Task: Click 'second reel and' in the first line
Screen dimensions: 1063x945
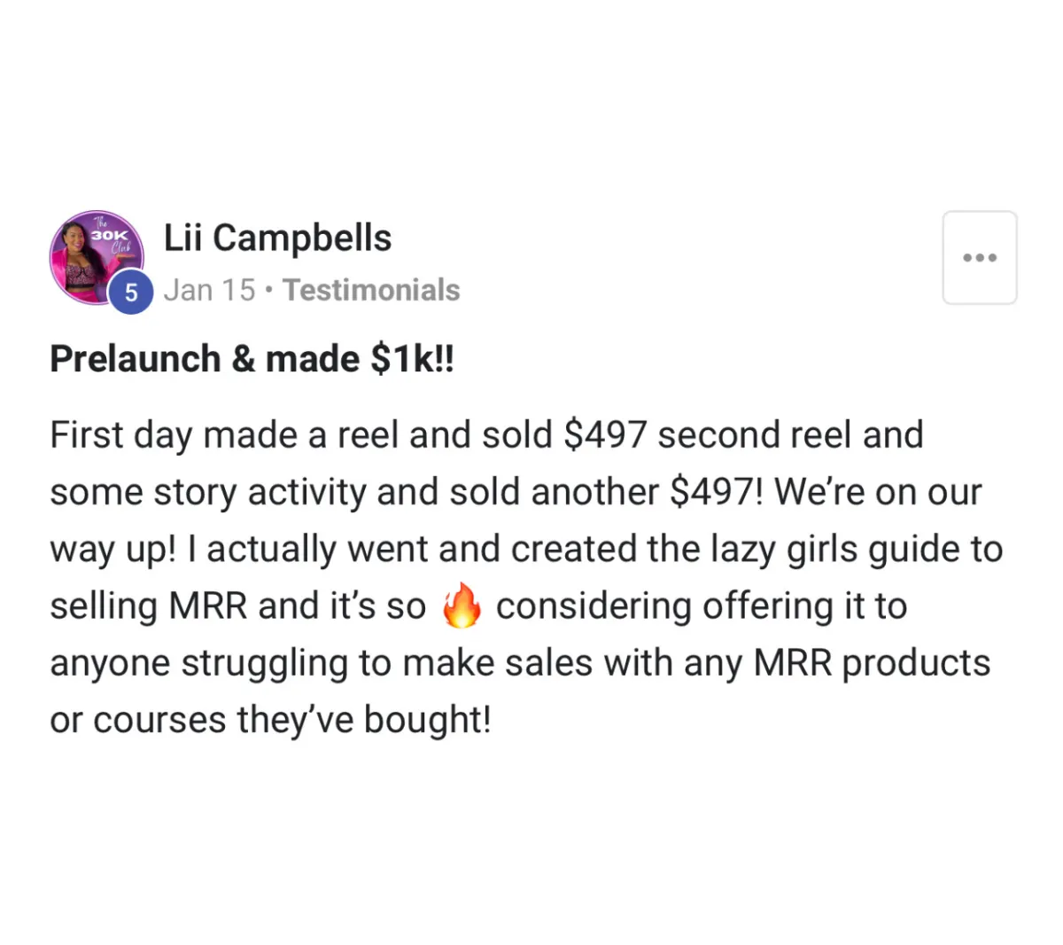Action: [790, 435]
